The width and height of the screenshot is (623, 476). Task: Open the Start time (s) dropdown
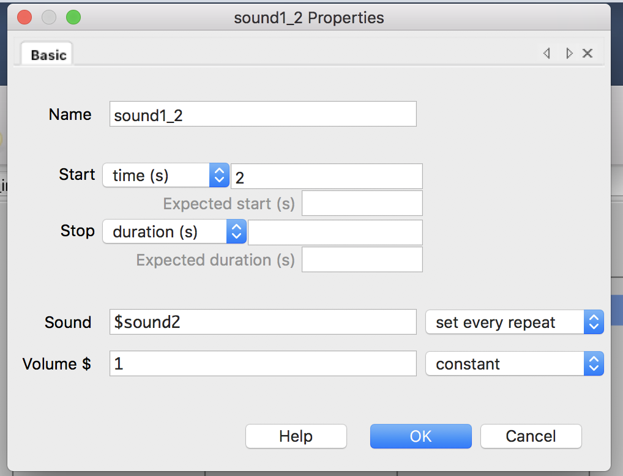pos(165,176)
